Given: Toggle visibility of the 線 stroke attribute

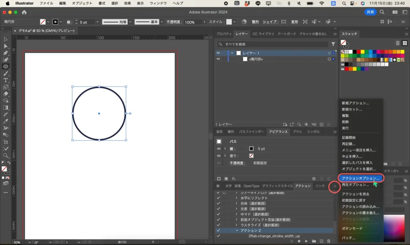Looking at the screenshot, I should point(219,149).
